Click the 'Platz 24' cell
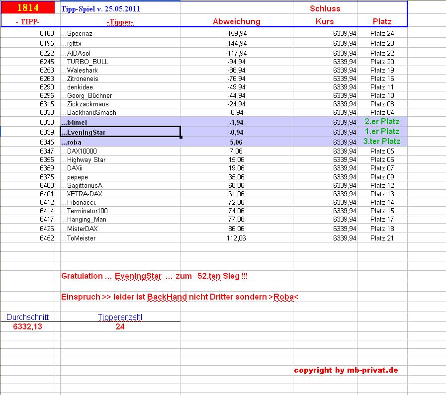 pyautogui.click(x=382, y=33)
